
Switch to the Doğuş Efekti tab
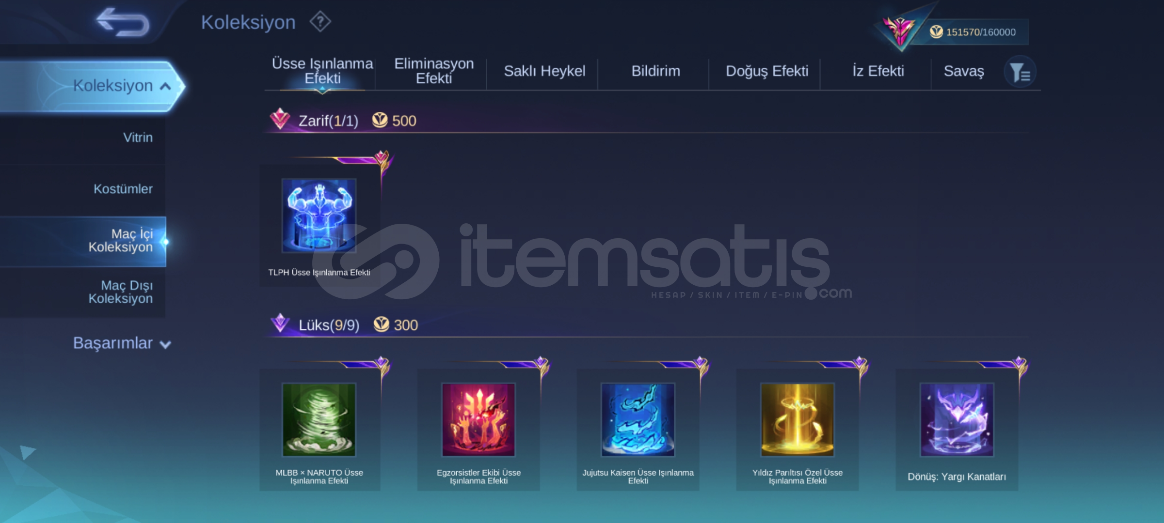pos(767,71)
